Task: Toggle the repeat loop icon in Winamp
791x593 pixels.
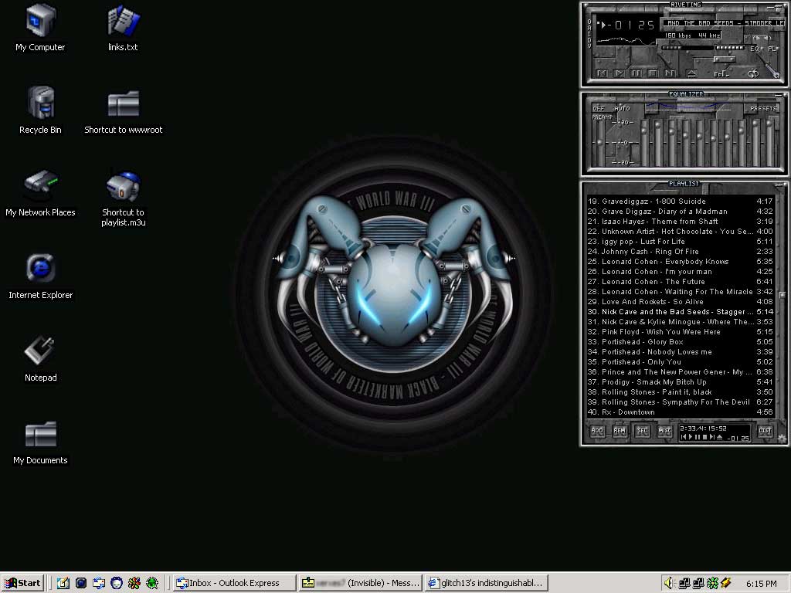Action: [x=752, y=73]
